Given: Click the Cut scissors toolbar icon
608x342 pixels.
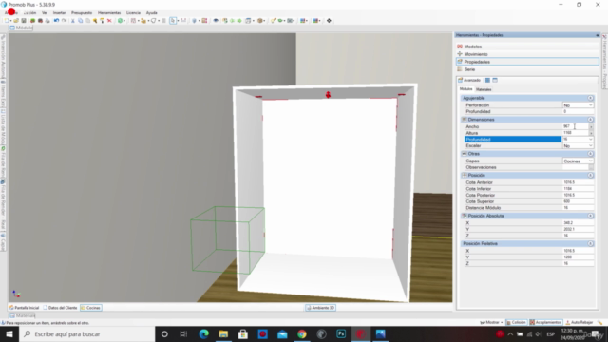Looking at the screenshot, I should (x=72, y=21).
